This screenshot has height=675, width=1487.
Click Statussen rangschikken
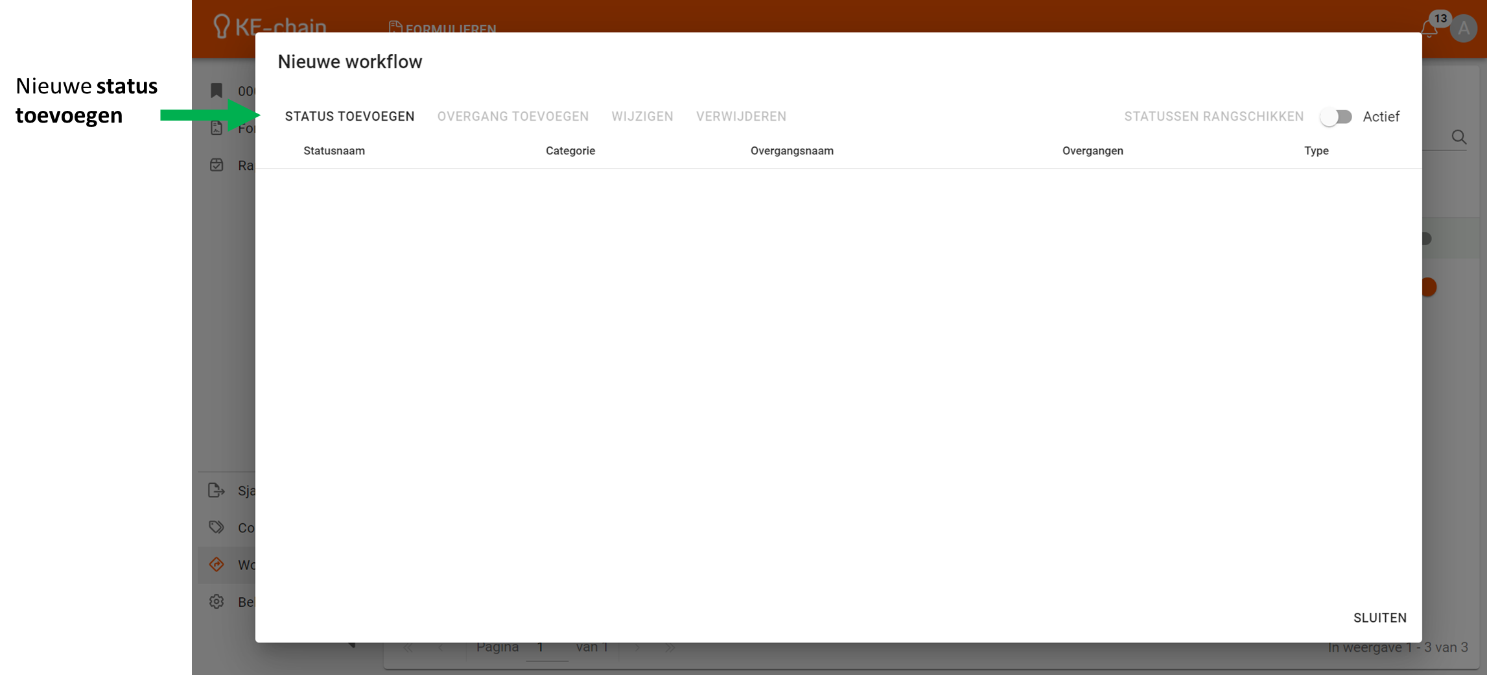point(1213,117)
